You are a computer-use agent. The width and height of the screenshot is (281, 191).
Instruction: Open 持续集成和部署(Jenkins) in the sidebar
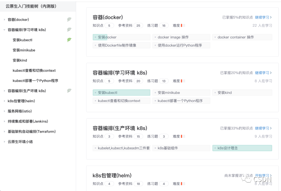[28, 121]
